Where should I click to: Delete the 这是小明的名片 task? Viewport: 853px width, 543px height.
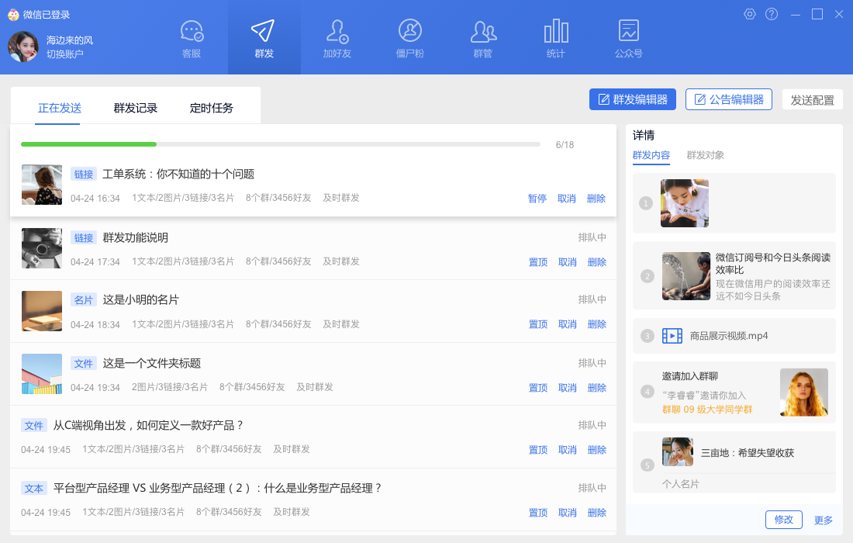[x=597, y=324]
